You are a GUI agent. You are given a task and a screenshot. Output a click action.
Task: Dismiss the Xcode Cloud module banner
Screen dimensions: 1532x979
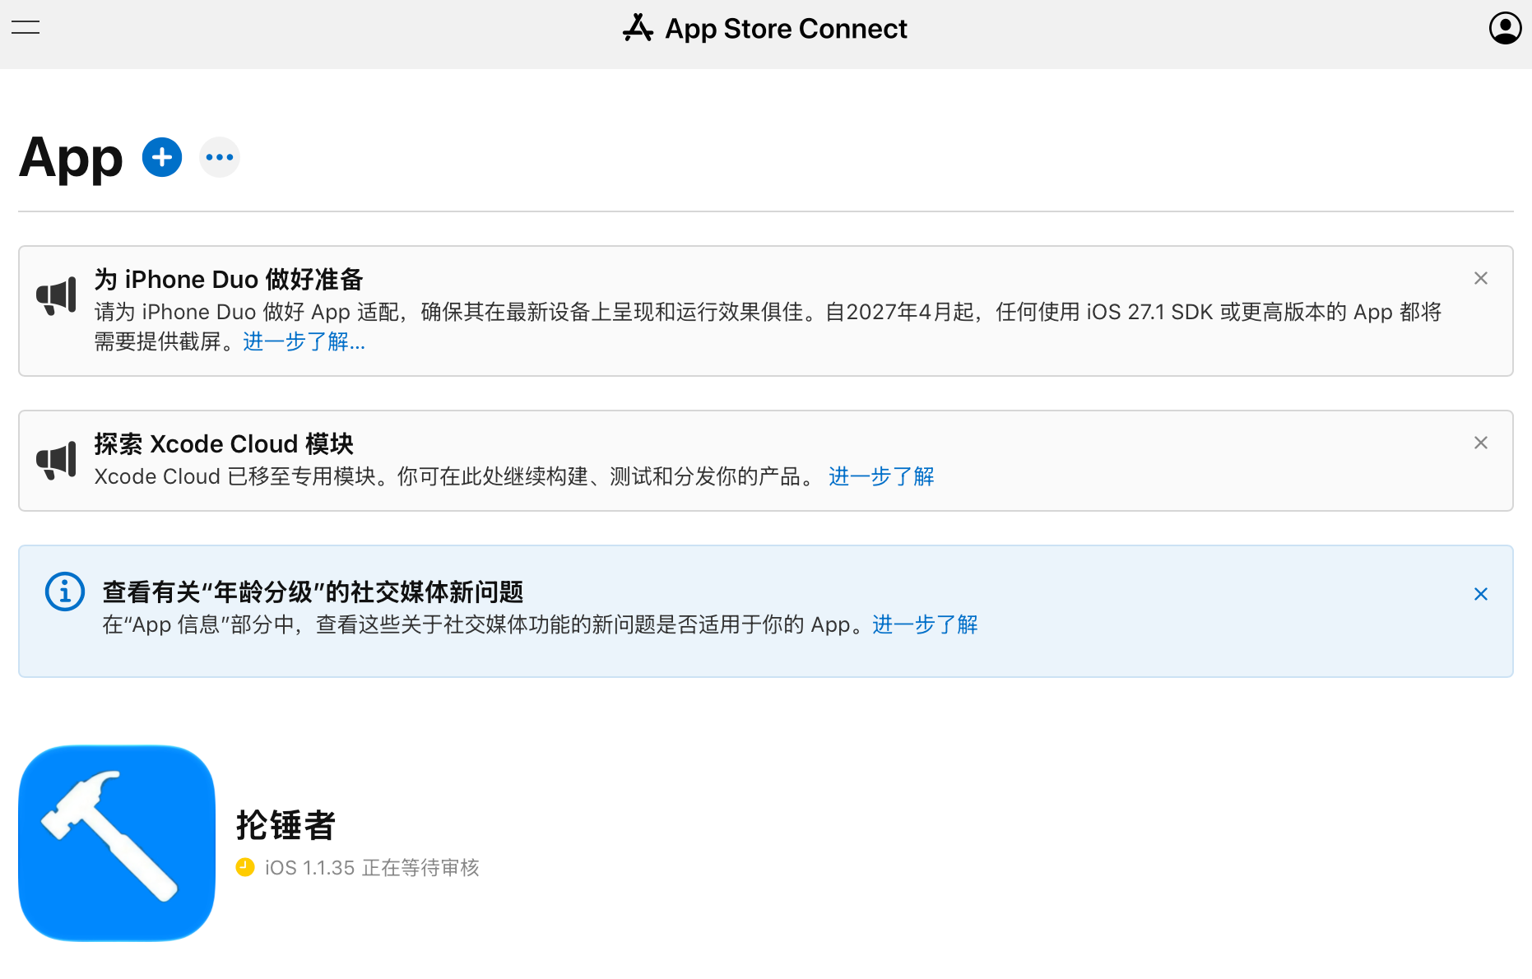(x=1480, y=443)
